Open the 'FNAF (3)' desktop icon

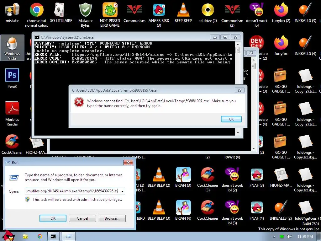click(x=256, y=177)
